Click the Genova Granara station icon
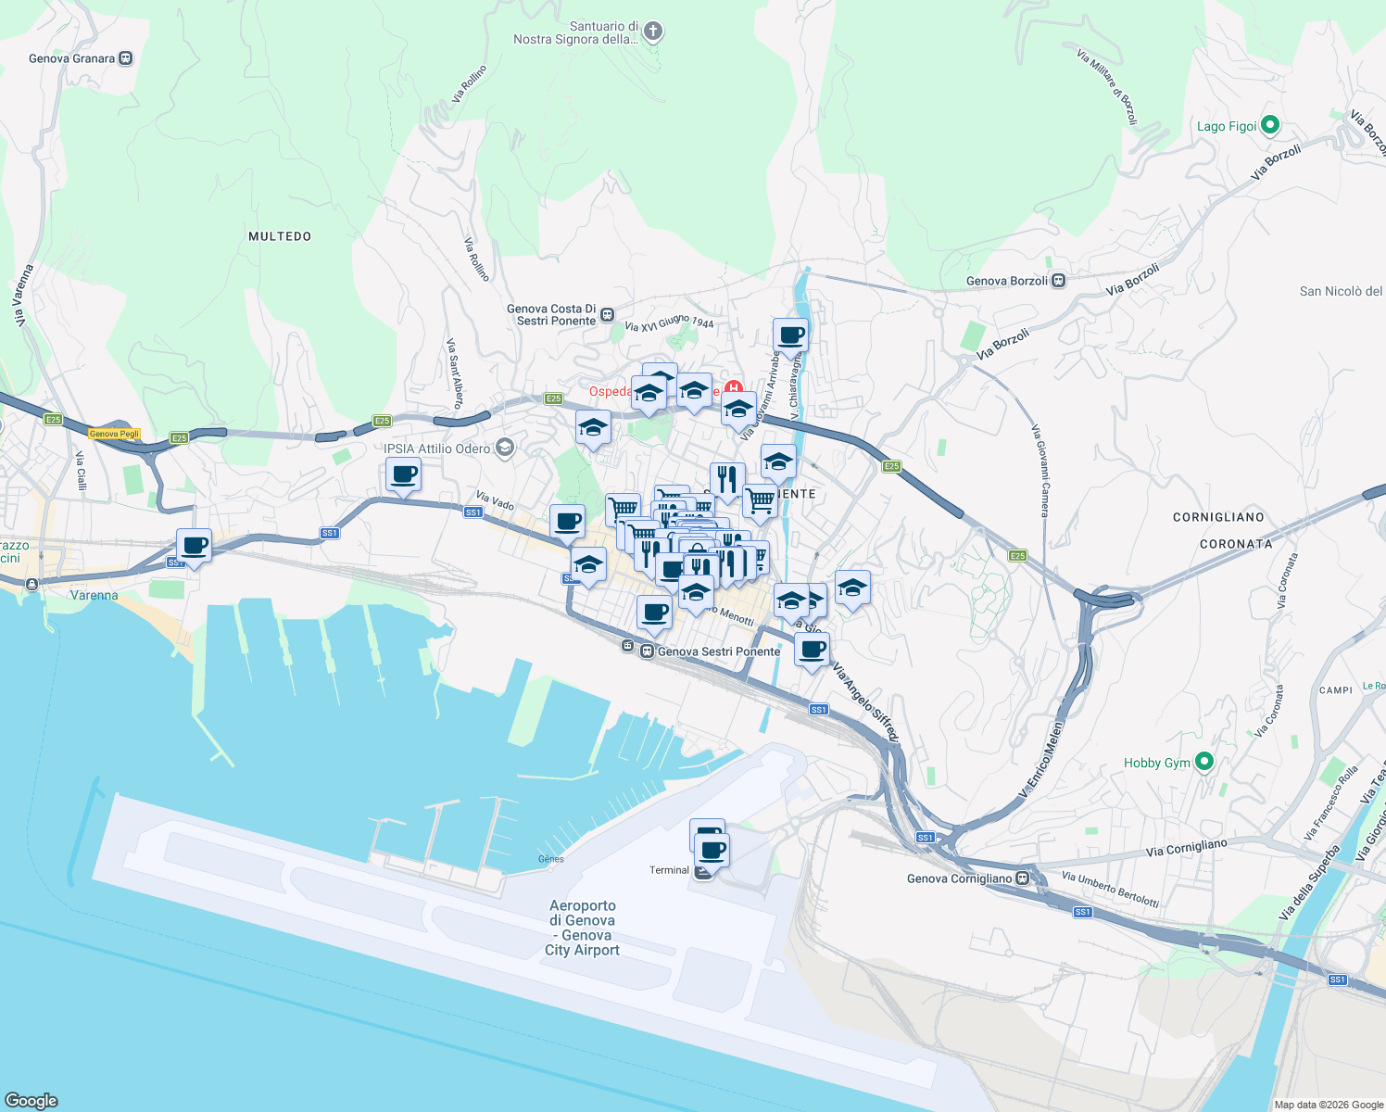 pyautogui.click(x=124, y=57)
